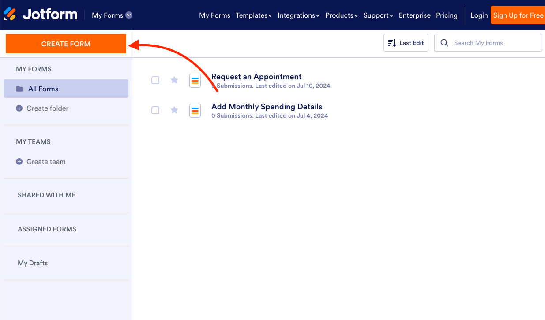The height and width of the screenshot is (320, 545).
Task: Open the Products dropdown
Action: click(x=342, y=15)
